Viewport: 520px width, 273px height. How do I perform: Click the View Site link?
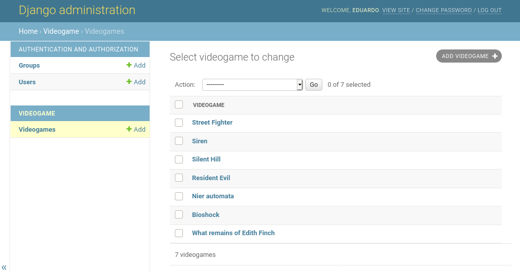click(396, 11)
